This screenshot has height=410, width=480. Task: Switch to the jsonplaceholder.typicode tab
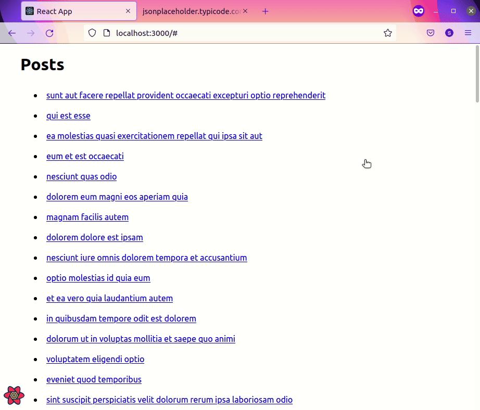coord(191,11)
